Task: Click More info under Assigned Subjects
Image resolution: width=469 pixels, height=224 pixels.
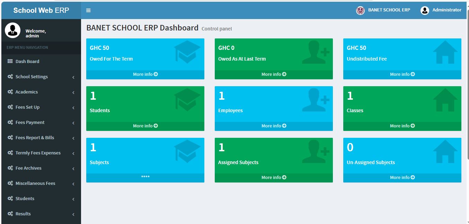Action: point(274,178)
